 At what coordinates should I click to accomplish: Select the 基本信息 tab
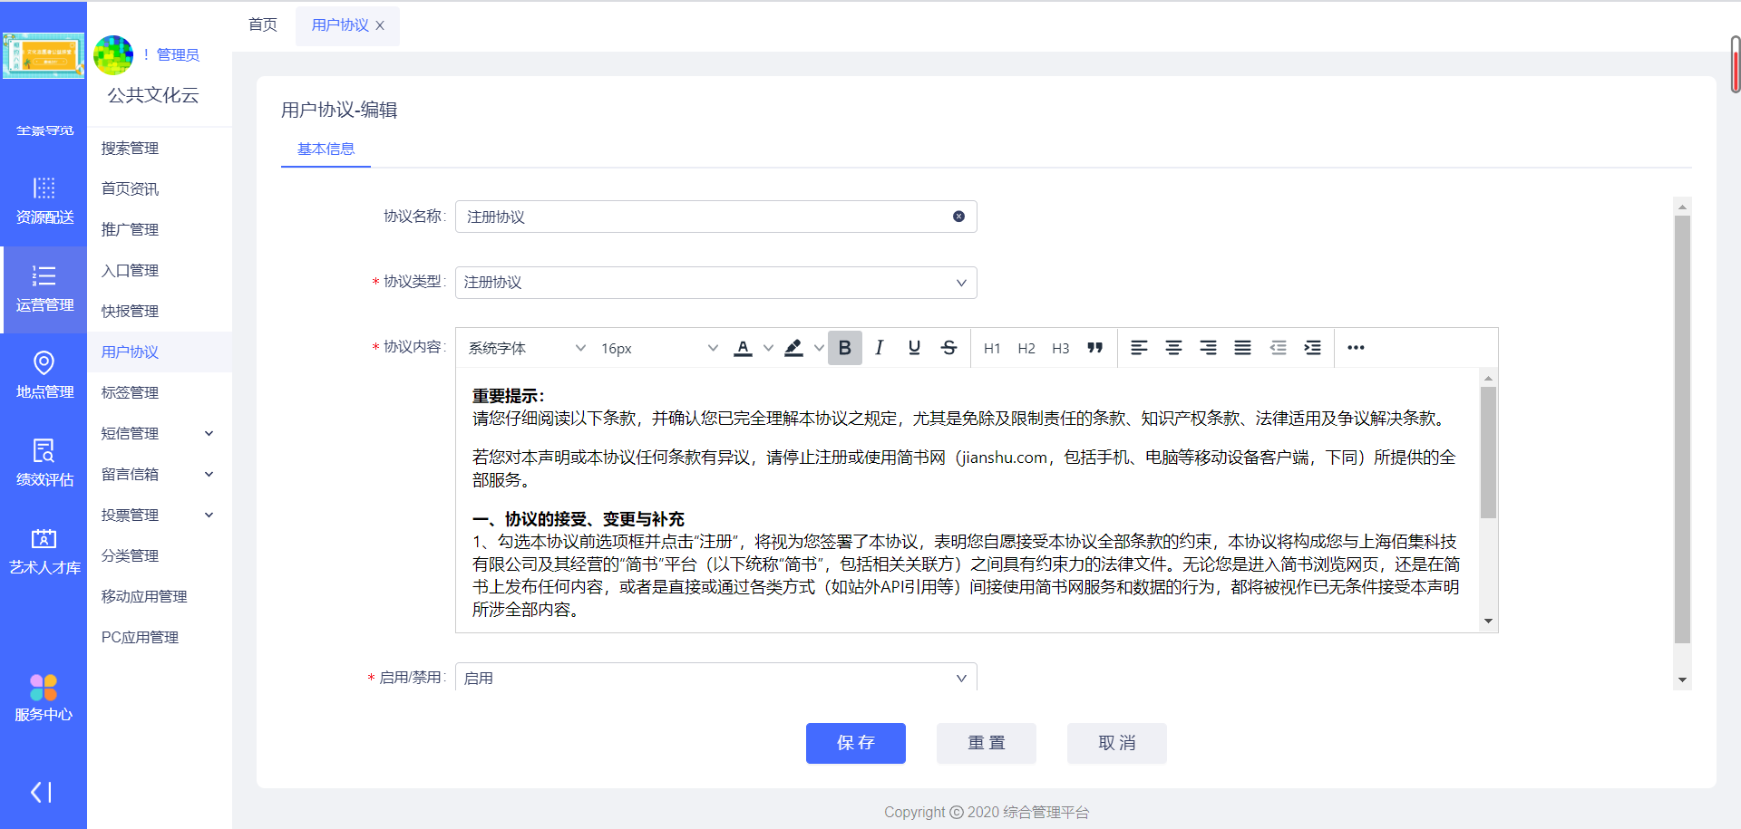tap(326, 149)
